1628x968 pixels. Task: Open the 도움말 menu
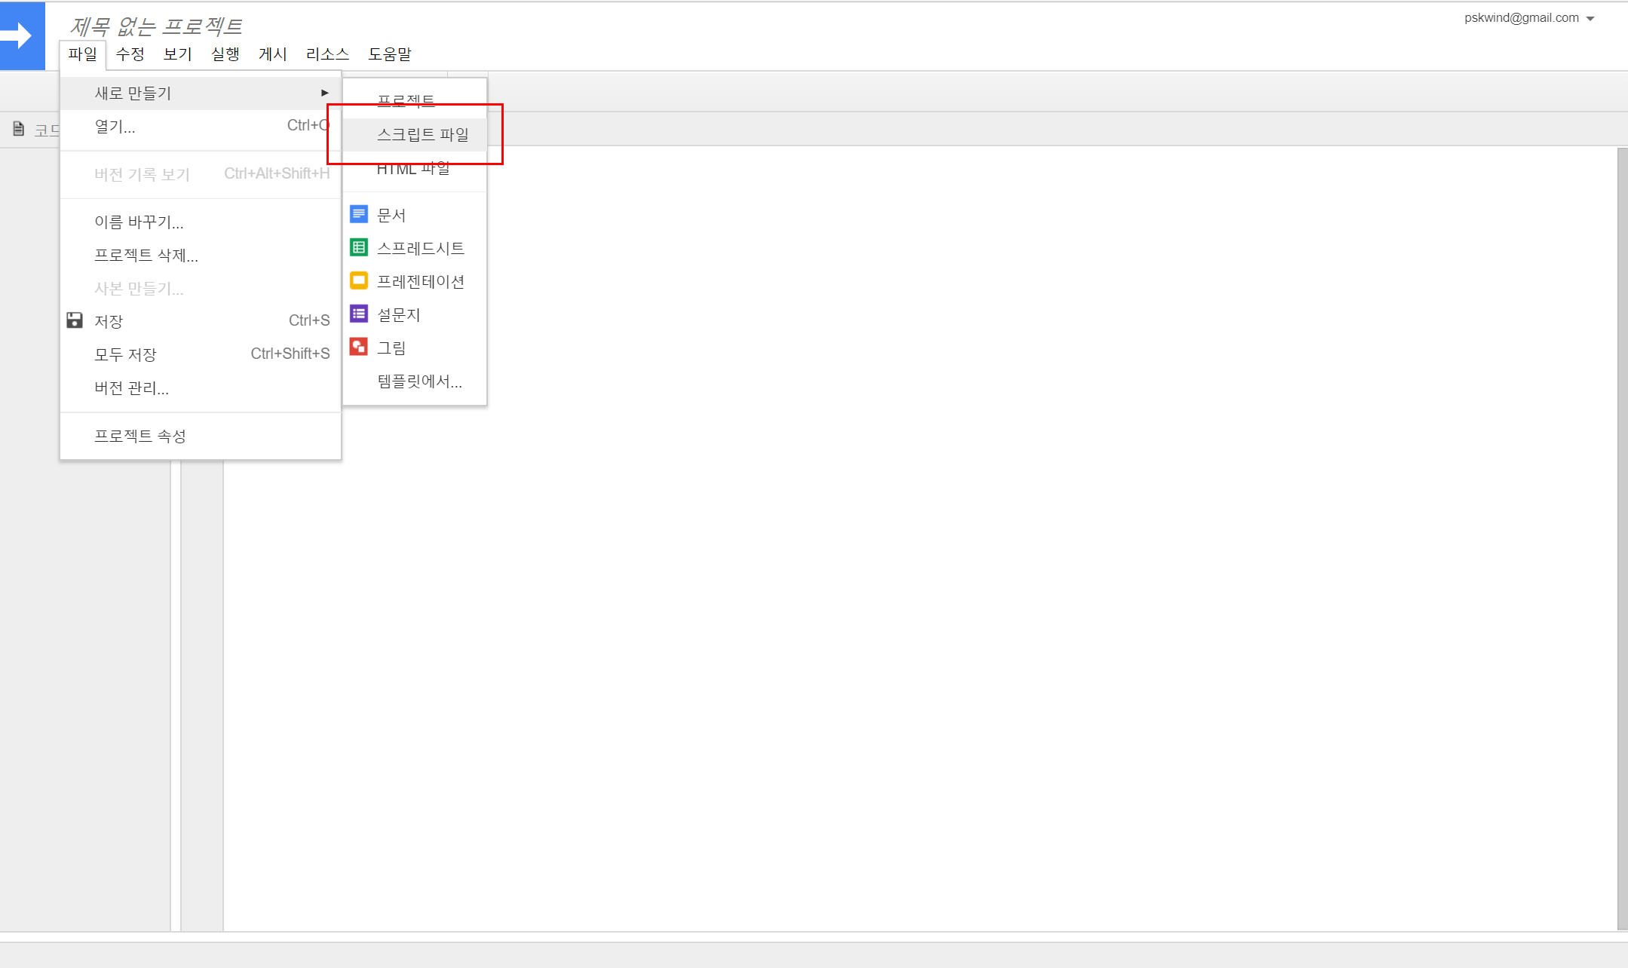(390, 54)
